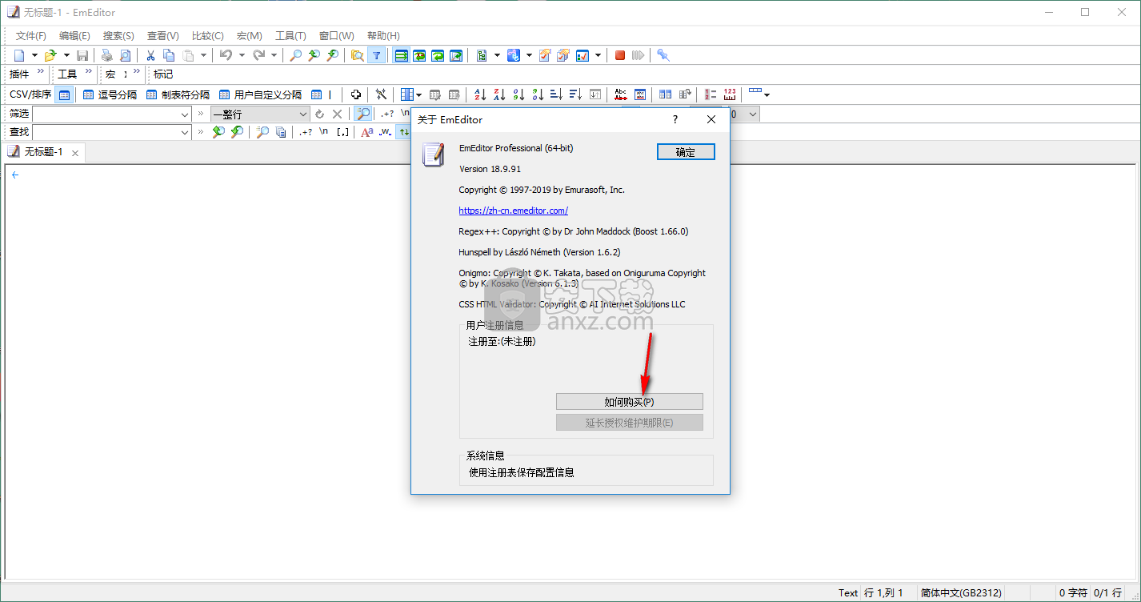Screen dimensions: 1141x602
Task: Click 确定 button in About dialog
Action: (686, 152)
